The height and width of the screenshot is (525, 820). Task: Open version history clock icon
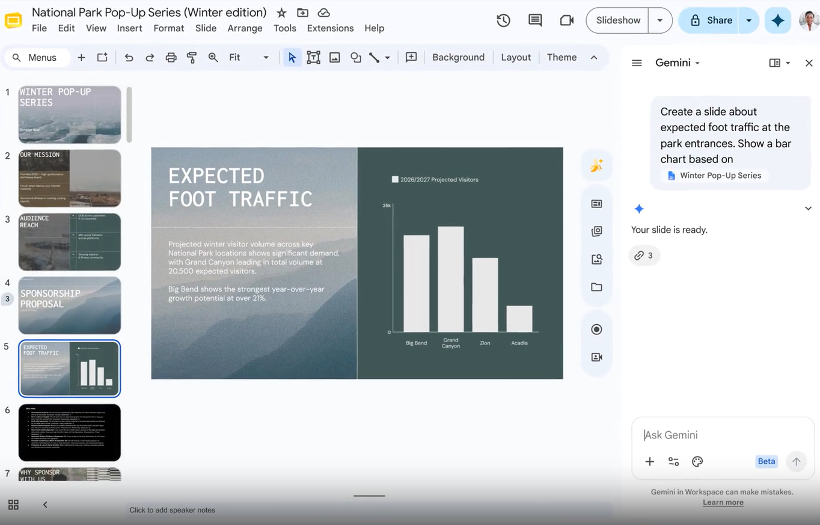tap(503, 20)
